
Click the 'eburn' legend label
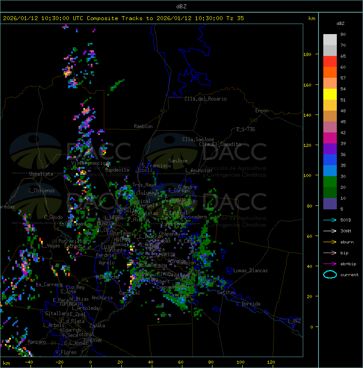(347, 242)
